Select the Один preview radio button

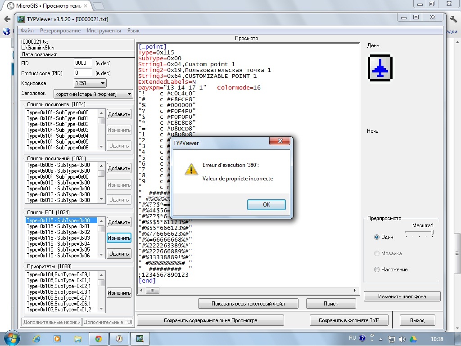coord(377,237)
